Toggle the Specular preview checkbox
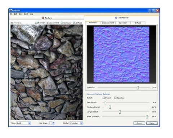 click(62, 23)
